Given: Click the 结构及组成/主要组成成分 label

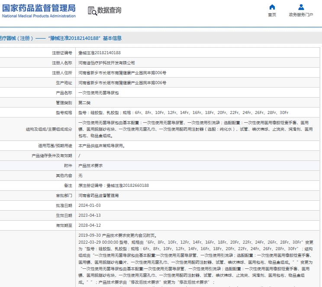Looking at the screenshot, I should tap(49, 129).
